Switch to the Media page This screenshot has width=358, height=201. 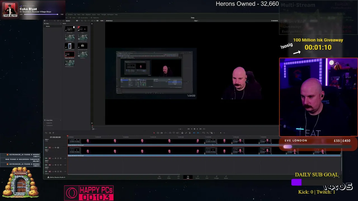159,177
